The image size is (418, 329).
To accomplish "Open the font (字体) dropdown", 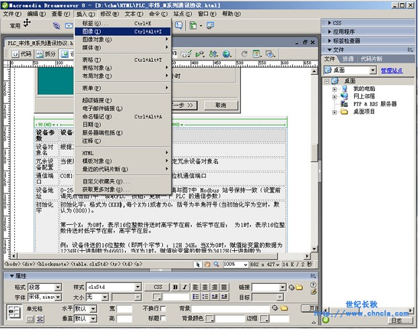I will tap(58, 297).
